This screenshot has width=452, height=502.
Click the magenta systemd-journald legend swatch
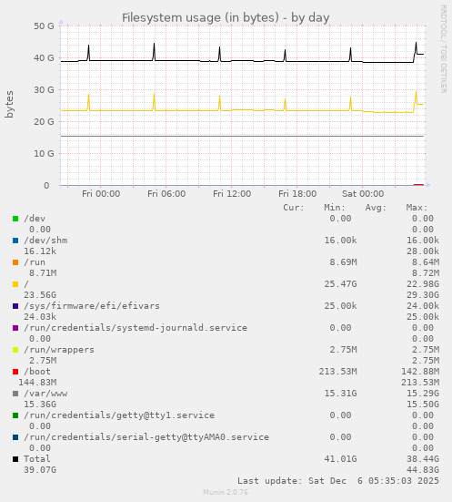[15, 328]
